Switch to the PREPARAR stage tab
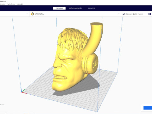Screen dimensions: 152x114 click(x=59, y=8)
